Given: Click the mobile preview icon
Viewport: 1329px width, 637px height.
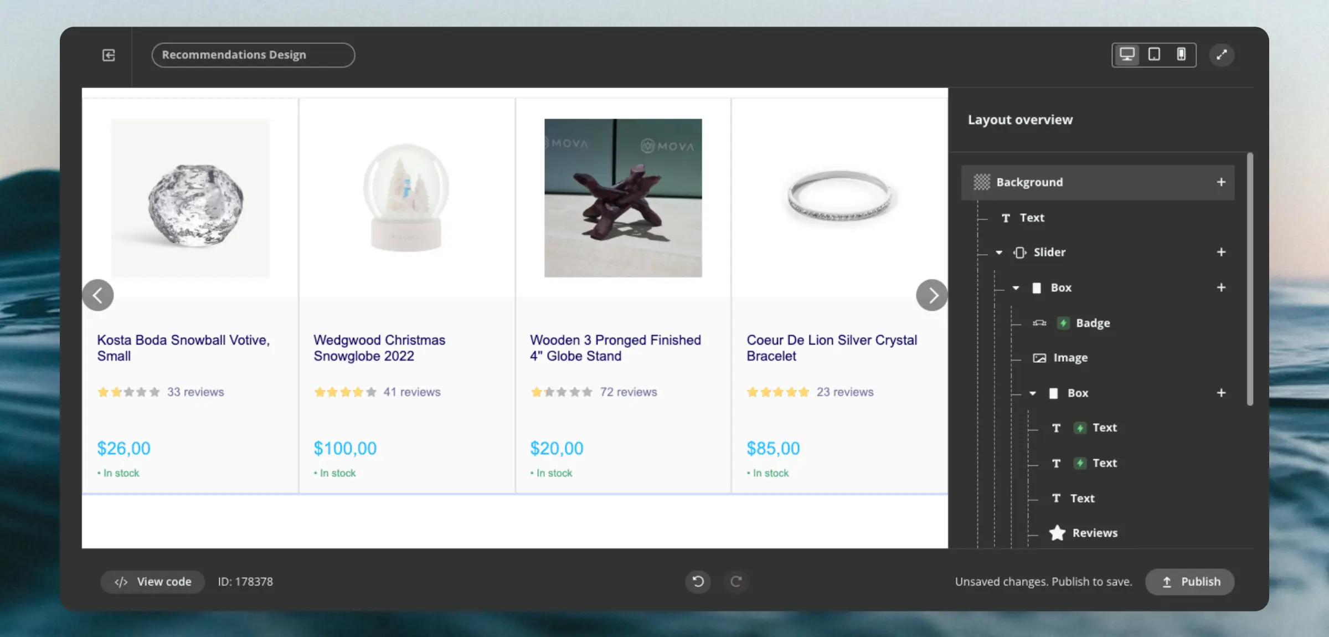Looking at the screenshot, I should [x=1181, y=53].
